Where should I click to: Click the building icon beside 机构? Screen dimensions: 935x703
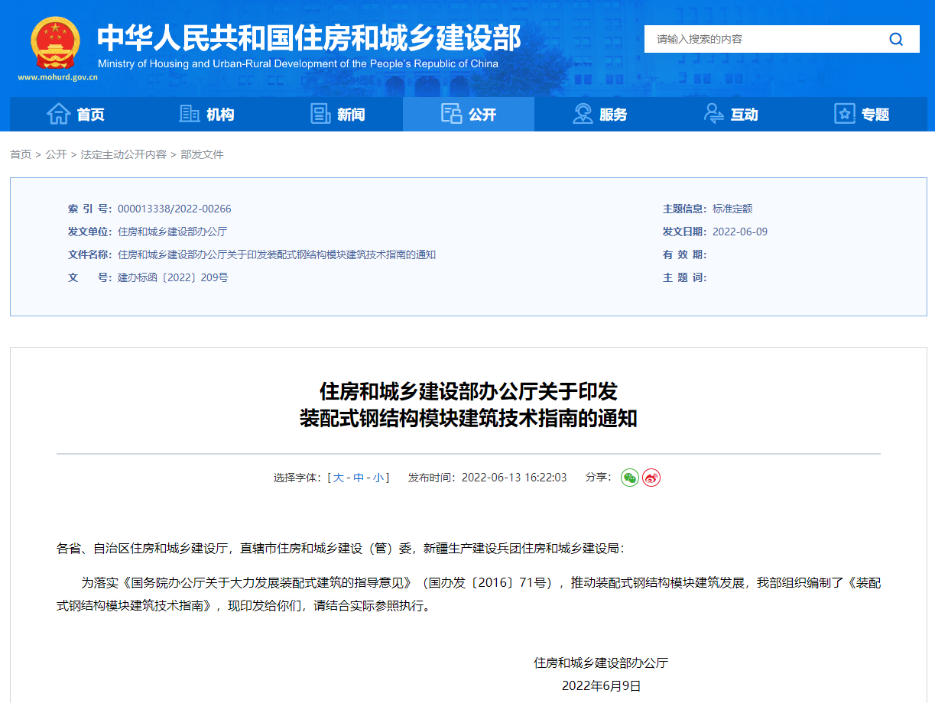pos(190,114)
